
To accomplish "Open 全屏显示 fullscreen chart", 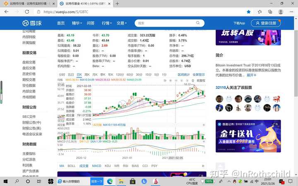I will click(x=199, y=74).
